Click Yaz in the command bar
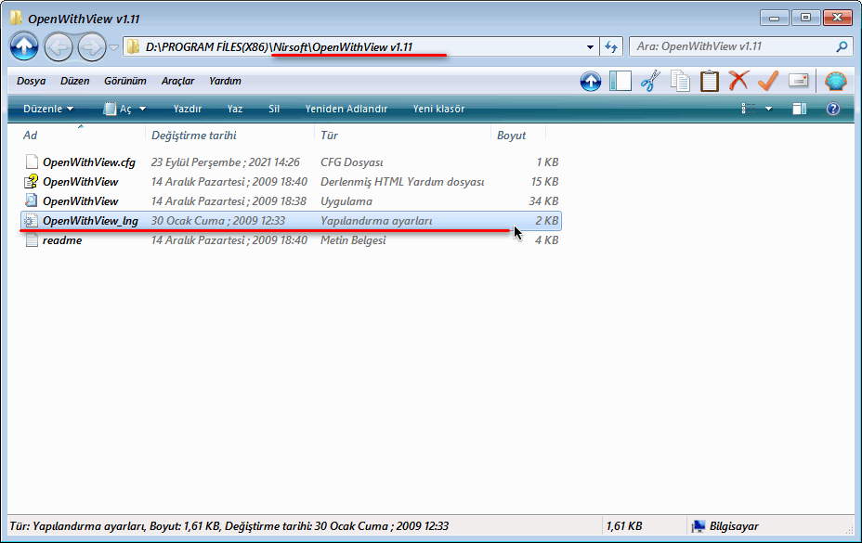 tap(235, 109)
